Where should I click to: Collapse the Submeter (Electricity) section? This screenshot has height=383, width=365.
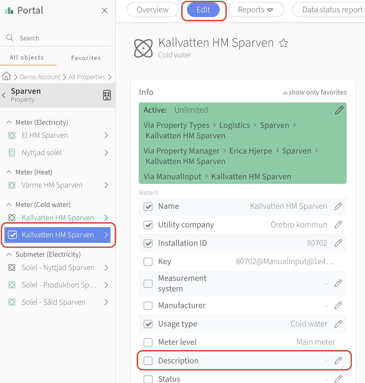[9, 254]
